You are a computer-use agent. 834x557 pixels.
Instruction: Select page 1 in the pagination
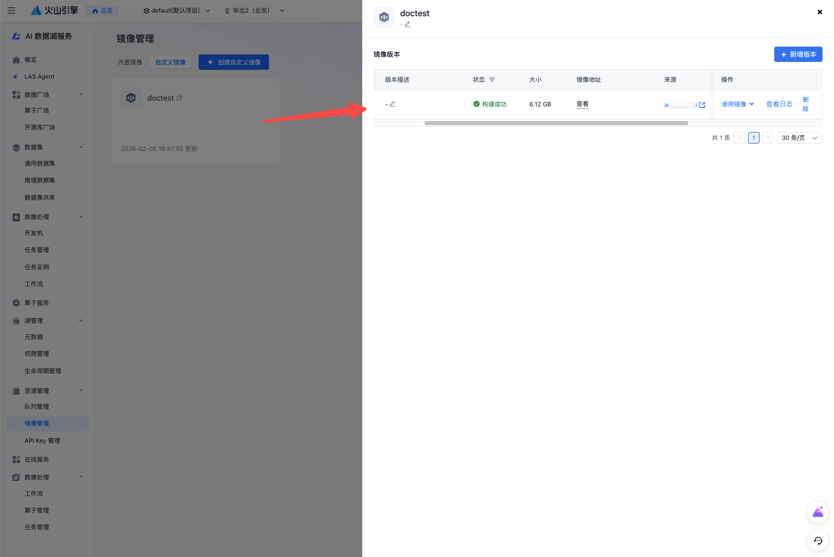coord(754,138)
